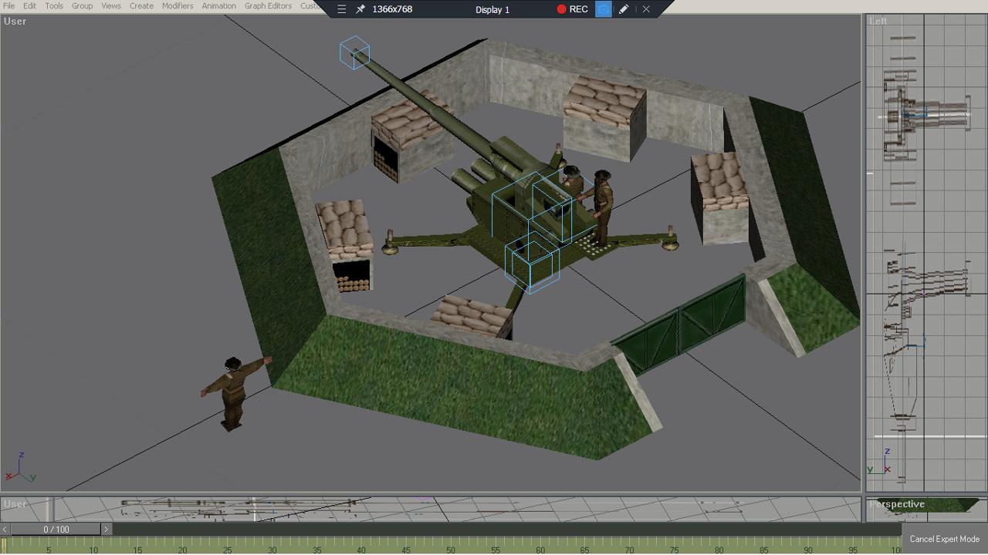Click frame 50 on the timeline ruler
The width and height of the screenshot is (988, 555).
coord(451,549)
